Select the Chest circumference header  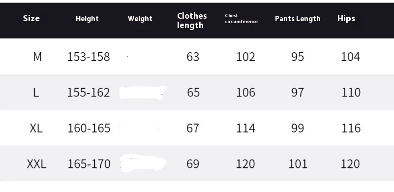click(241, 19)
